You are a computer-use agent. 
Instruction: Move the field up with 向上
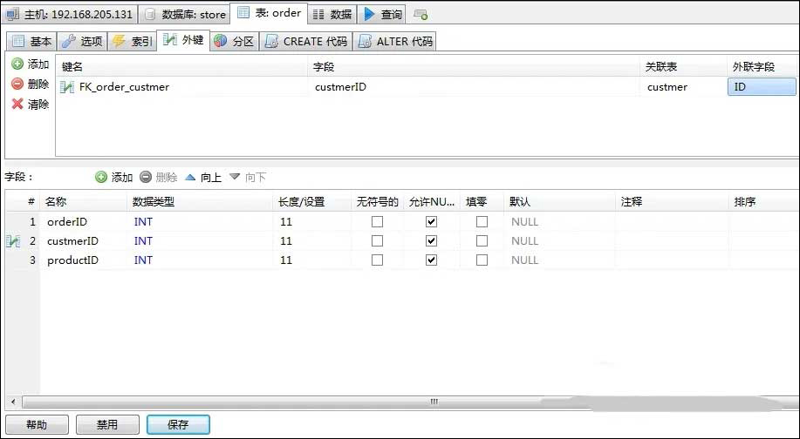tap(202, 177)
